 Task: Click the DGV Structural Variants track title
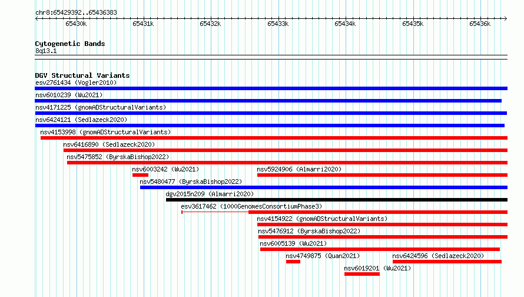click(82, 75)
